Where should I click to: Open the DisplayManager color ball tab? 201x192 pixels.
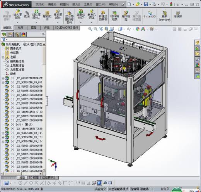click(x=24, y=35)
